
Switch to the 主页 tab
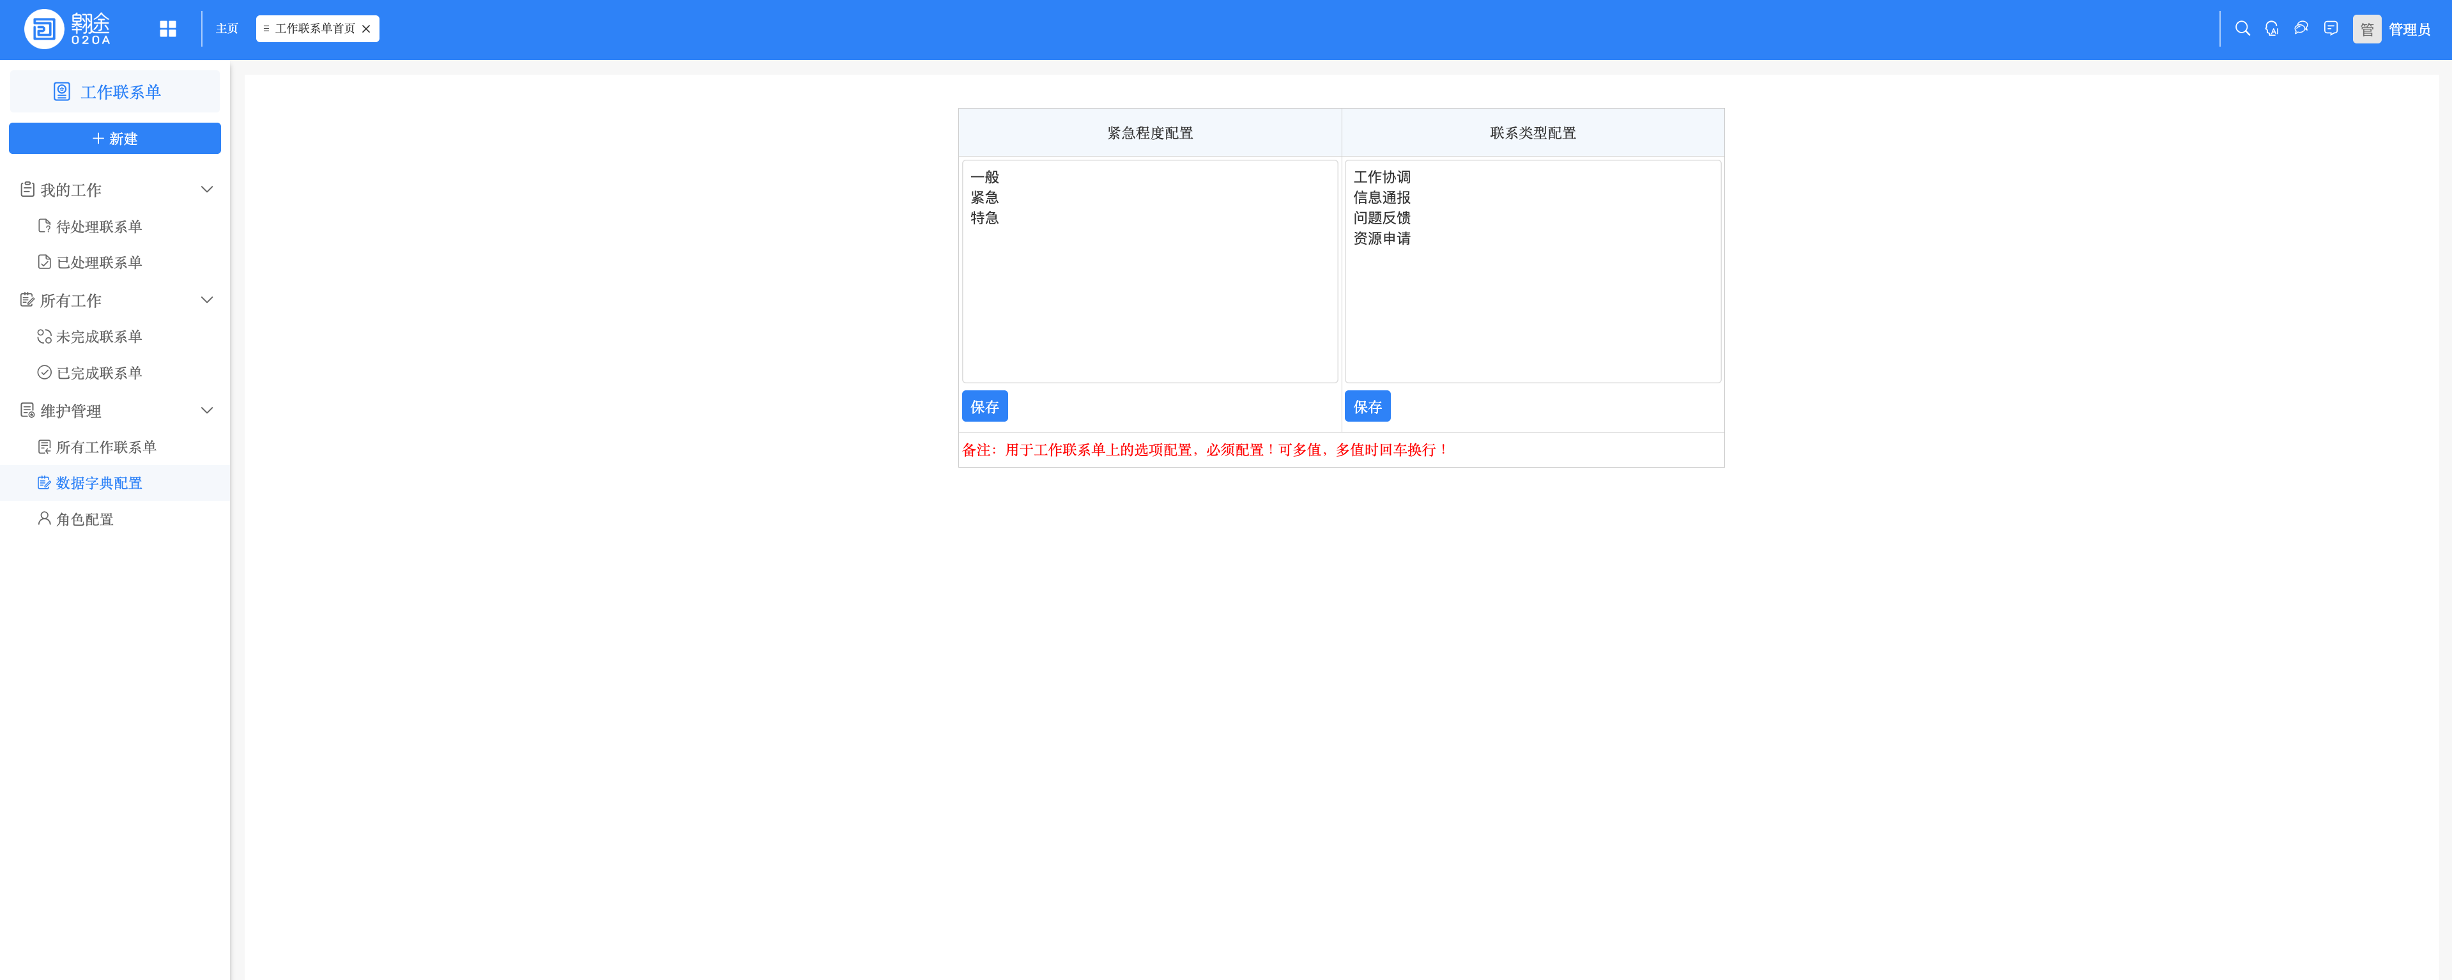227,29
